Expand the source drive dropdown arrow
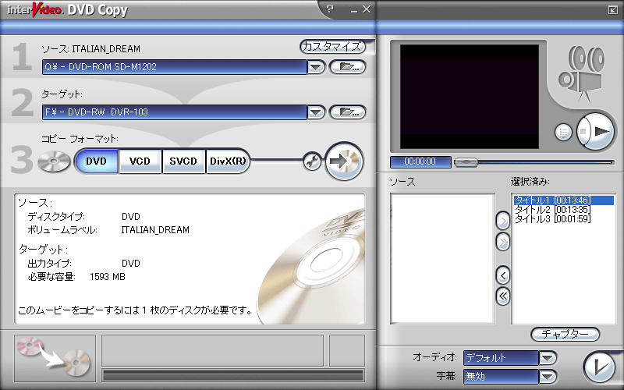The width and height of the screenshot is (624, 390). 317,67
